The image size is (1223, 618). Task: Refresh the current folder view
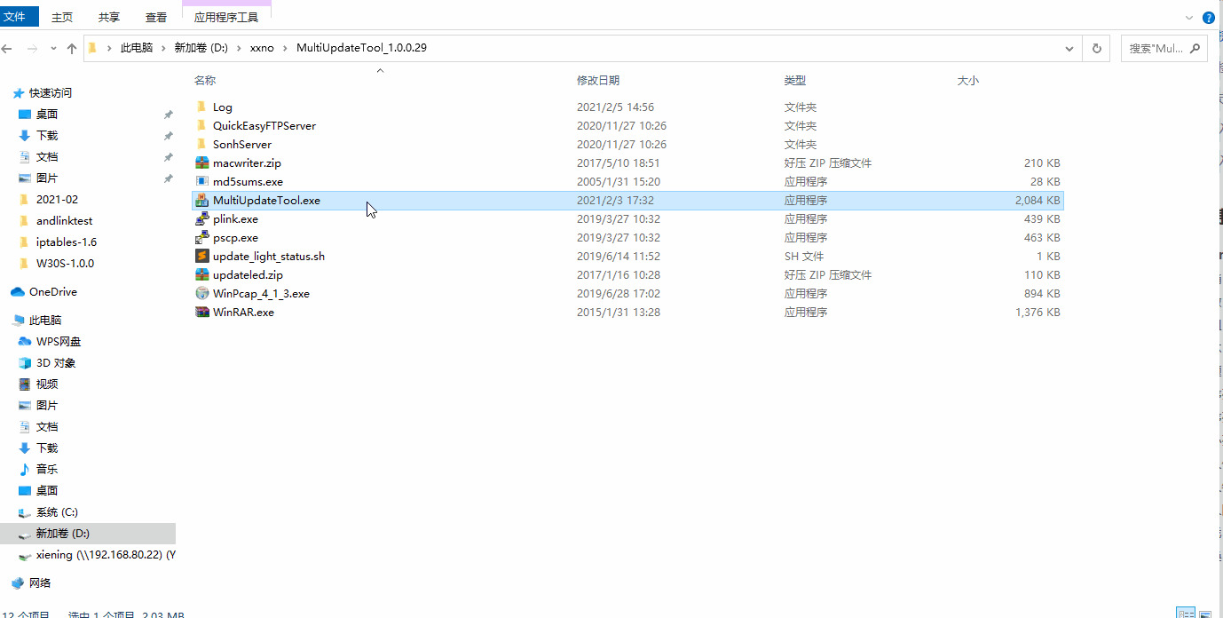point(1096,49)
